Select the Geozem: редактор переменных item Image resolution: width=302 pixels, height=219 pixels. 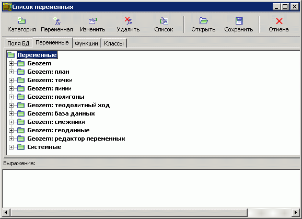pyautogui.click(x=76, y=139)
